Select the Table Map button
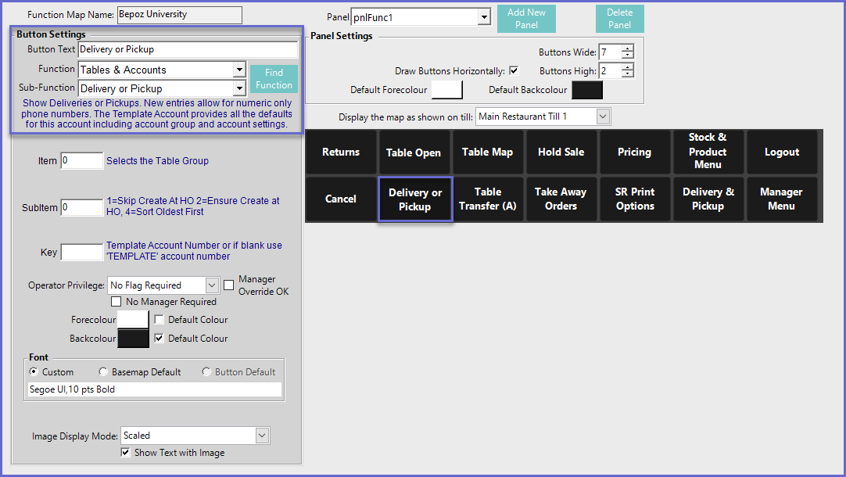The width and height of the screenshot is (846, 477). click(x=487, y=152)
